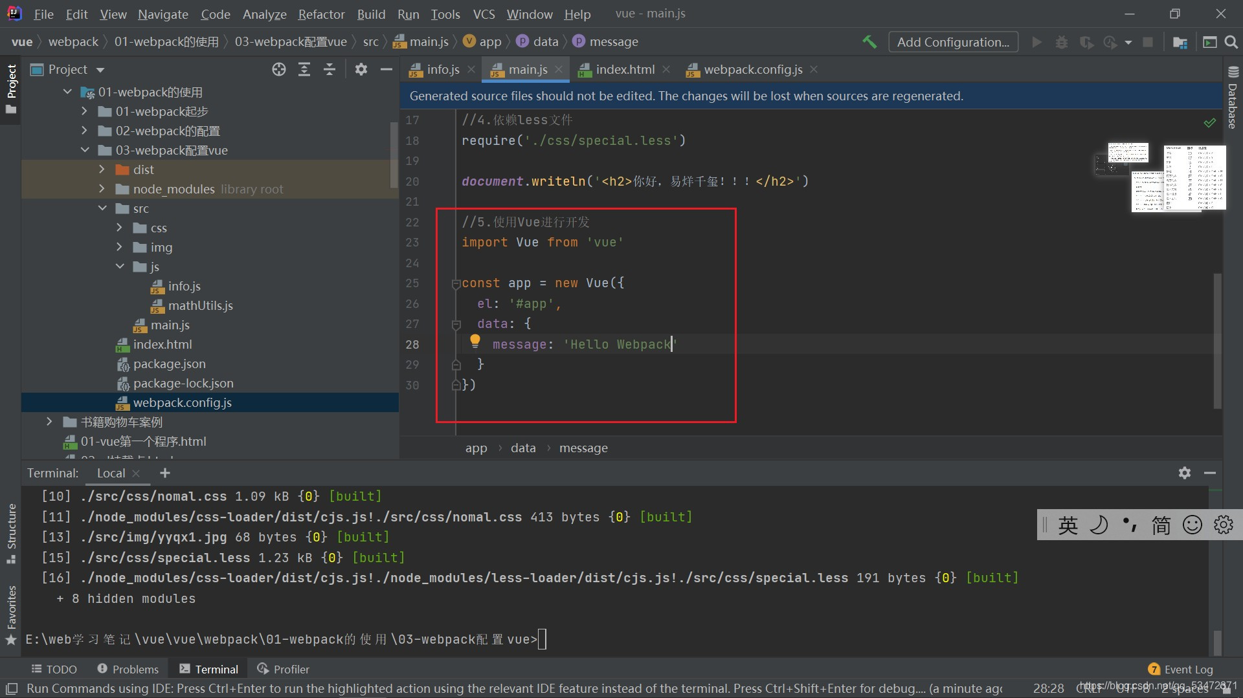
Task: Expand css folder in tree
Action: 119,228
